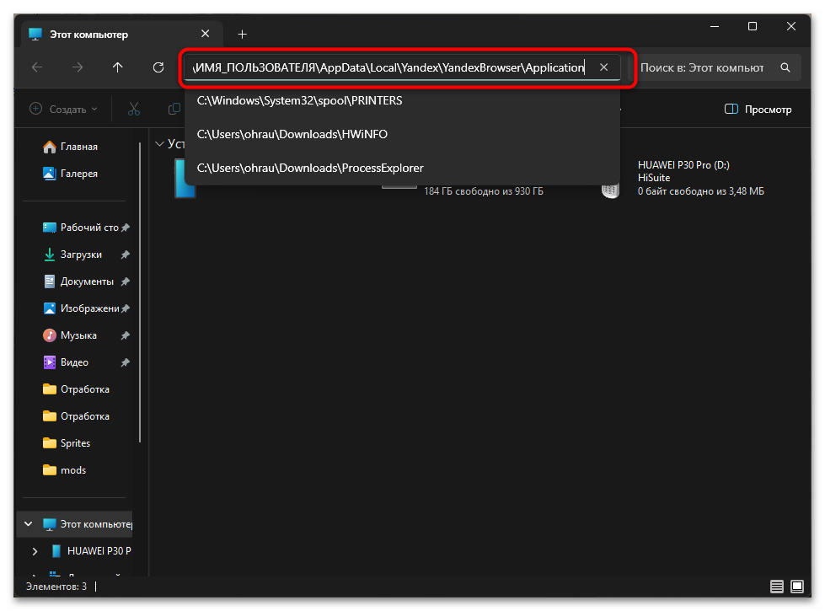Open the Просмотр panel button
Image resolution: width=825 pixels, height=611 pixels.
click(758, 109)
